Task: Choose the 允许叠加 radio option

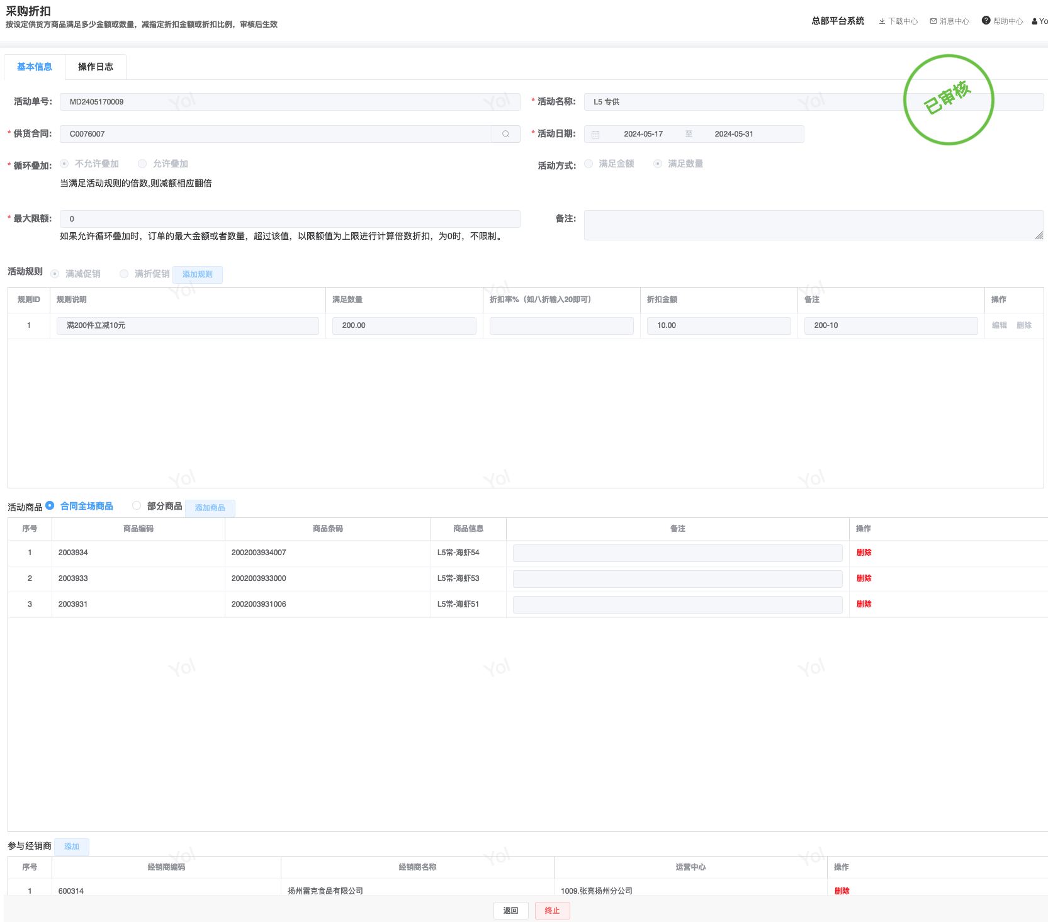Action: [142, 164]
